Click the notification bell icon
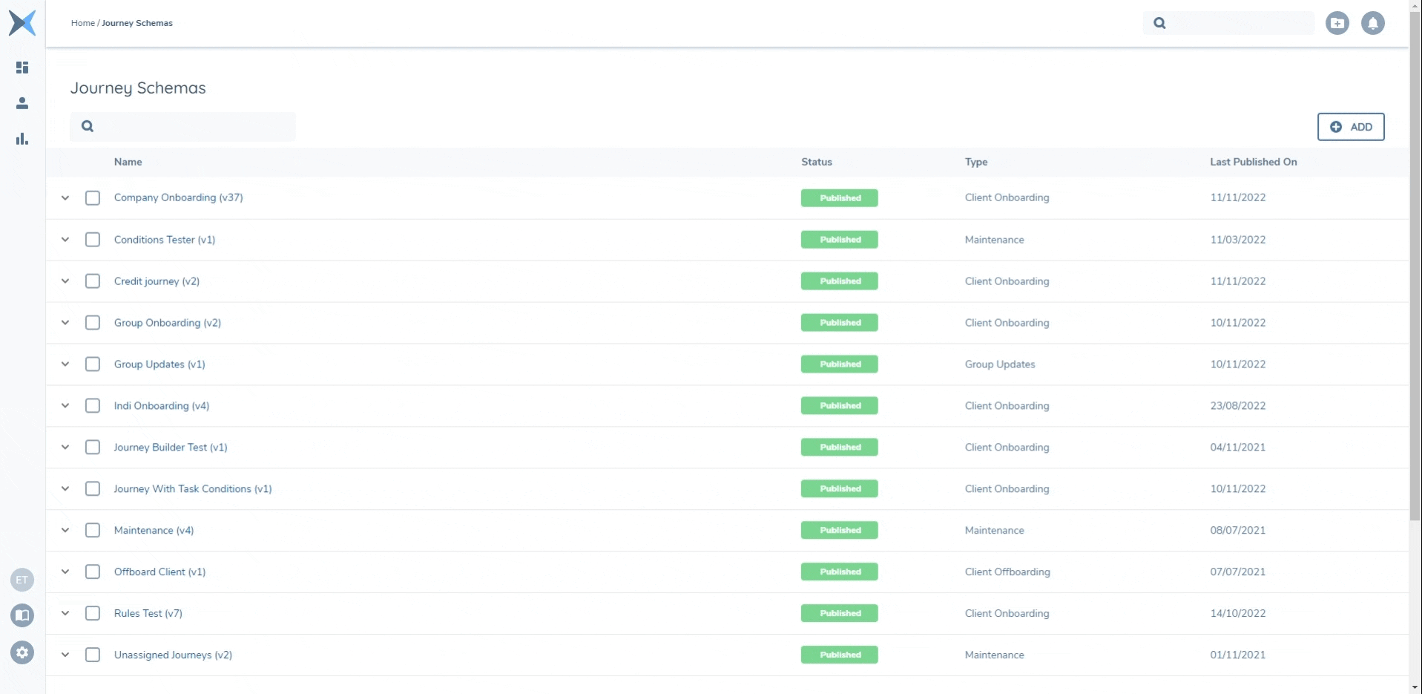 pos(1372,23)
